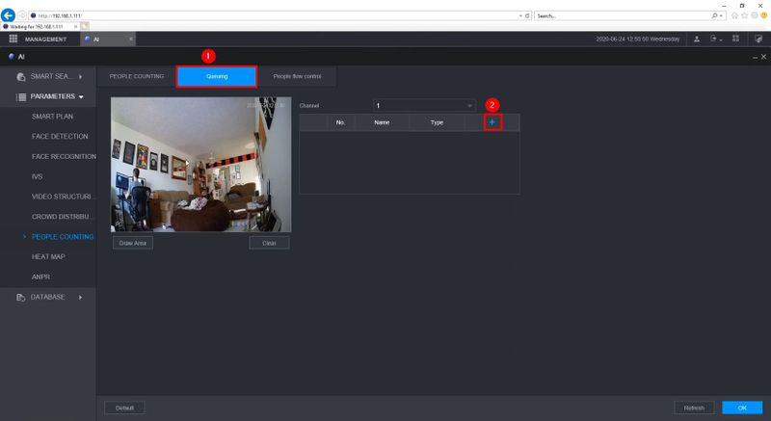Screen dimensions: 771x421
Task: Switch to the Queuing tab
Action: pos(217,77)
